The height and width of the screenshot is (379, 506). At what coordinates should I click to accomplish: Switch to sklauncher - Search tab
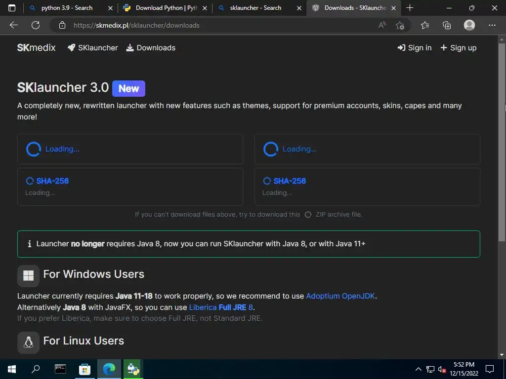tap(255, 8)
